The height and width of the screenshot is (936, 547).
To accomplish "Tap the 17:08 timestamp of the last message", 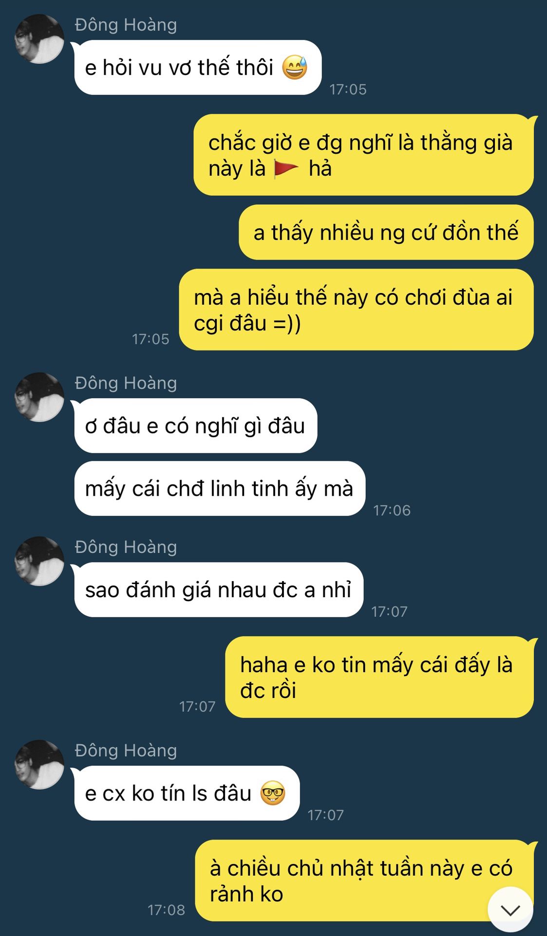I will coord(167,910).
